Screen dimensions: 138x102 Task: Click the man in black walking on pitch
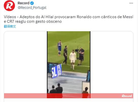click(x=65, y=55)
